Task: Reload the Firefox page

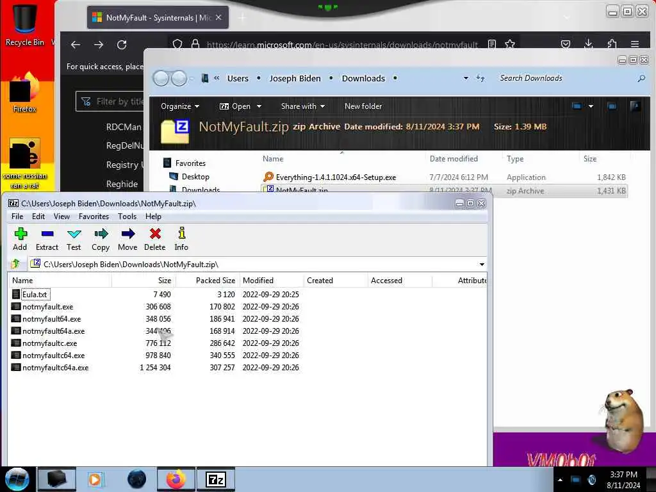Action: click(x=122, y=45)
